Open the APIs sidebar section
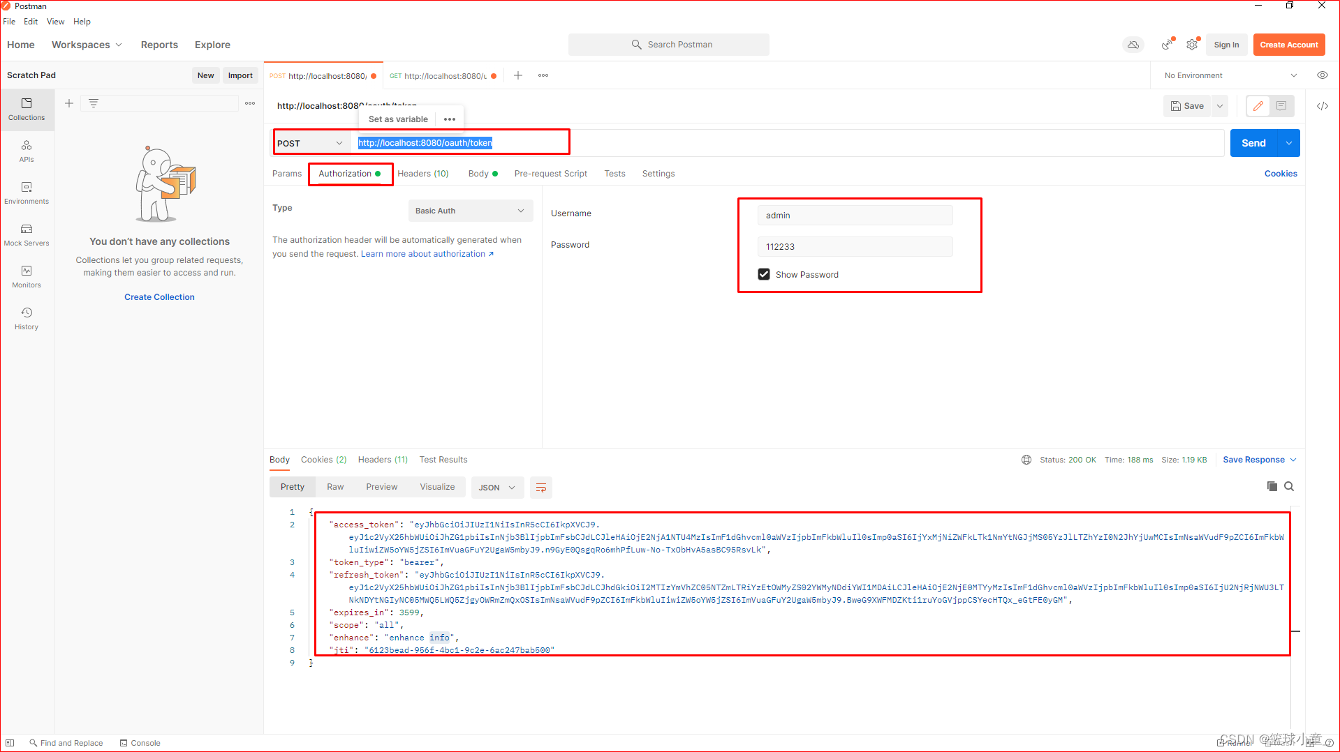1340x752 pixels. (x=27, y=151)
